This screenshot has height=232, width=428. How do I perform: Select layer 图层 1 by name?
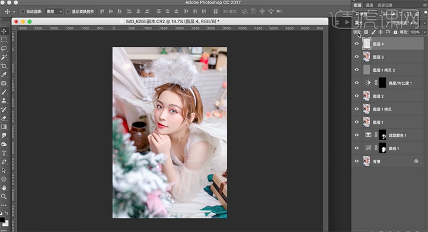(378, 122)
